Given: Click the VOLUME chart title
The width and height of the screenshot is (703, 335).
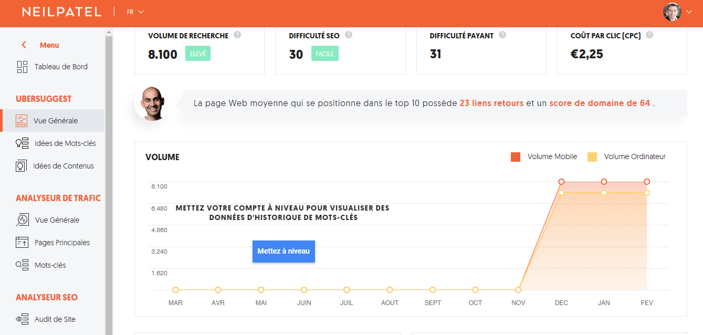Looking at the screenshot, I should click(x=162, y=157).
